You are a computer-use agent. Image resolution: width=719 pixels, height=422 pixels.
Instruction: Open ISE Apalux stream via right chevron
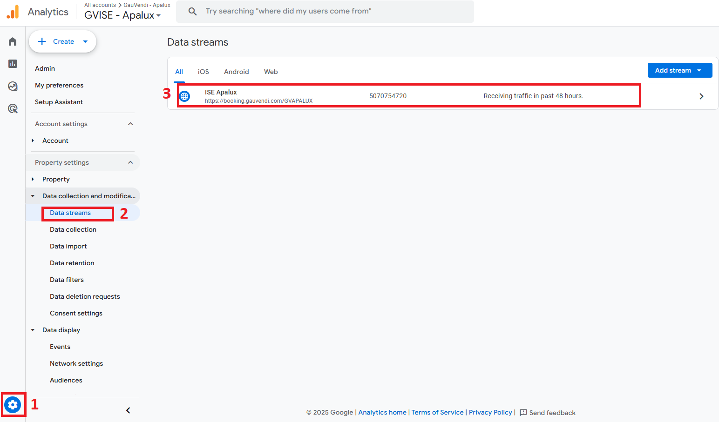point(701,96)
